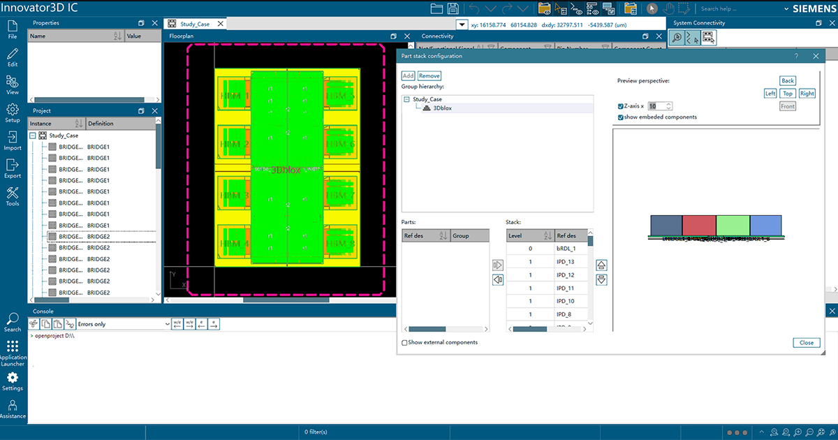The height and width of the screenshot is (440, 838).
Task: Click the console copy icon
Action: click(x=46, y=324)
